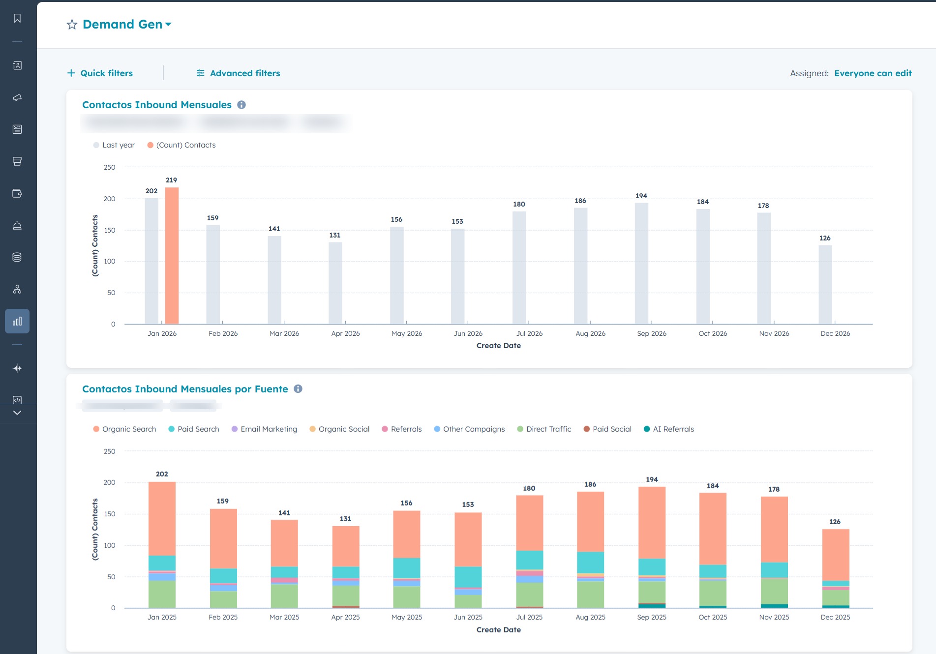Open the Reporting bar chart icon
The height and width of the screenshot is (654, 936).
click(x=17, y=321)
